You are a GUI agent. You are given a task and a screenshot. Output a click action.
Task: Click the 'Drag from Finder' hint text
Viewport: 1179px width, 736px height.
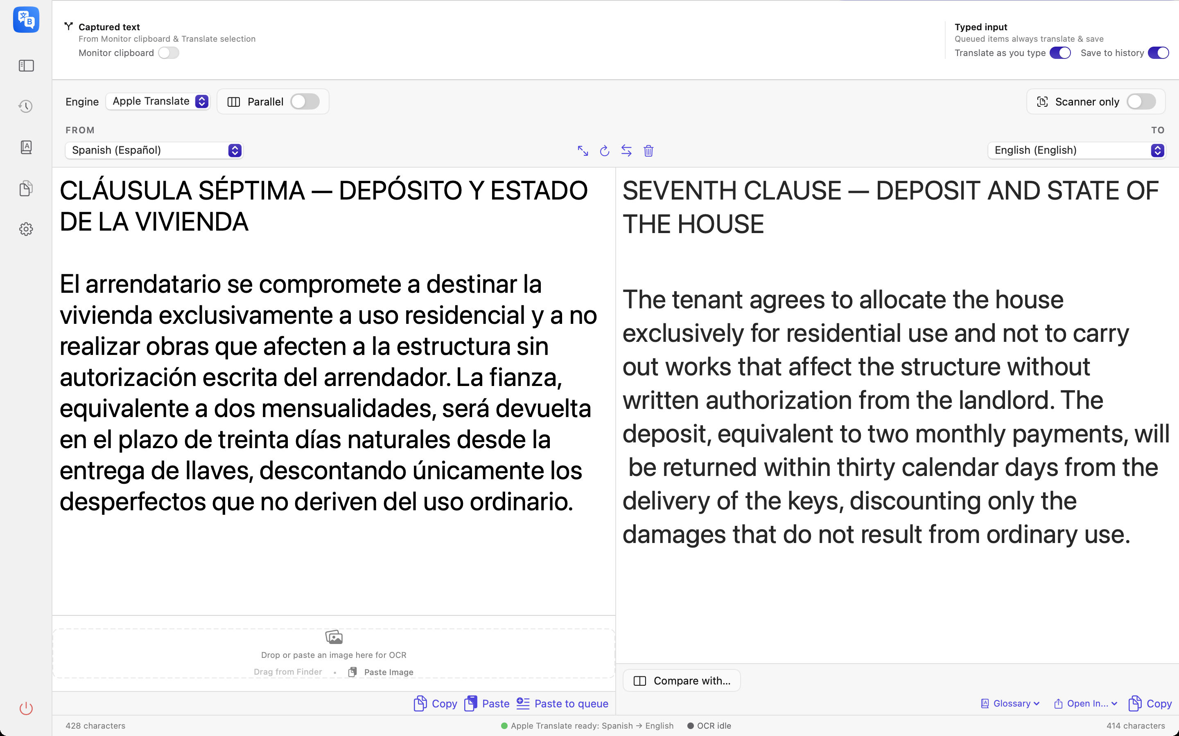tap(288, 672)
